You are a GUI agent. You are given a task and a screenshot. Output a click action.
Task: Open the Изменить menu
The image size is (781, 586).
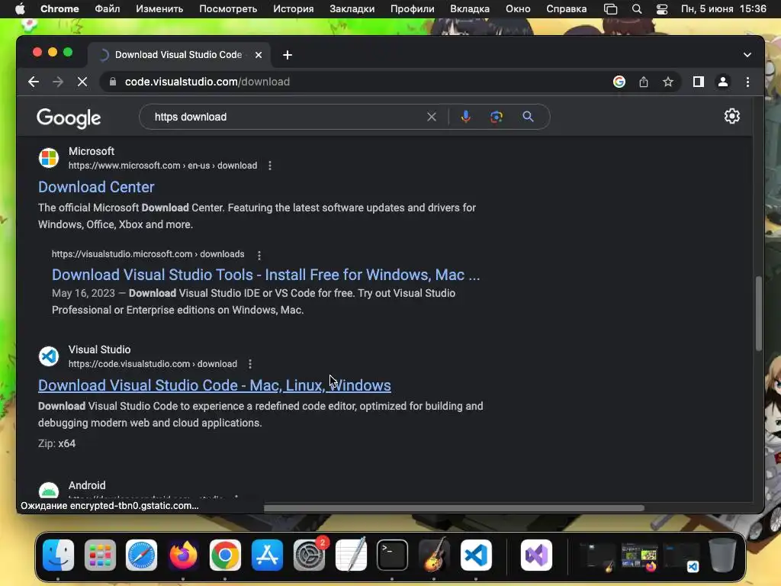(x=159, y=9)
